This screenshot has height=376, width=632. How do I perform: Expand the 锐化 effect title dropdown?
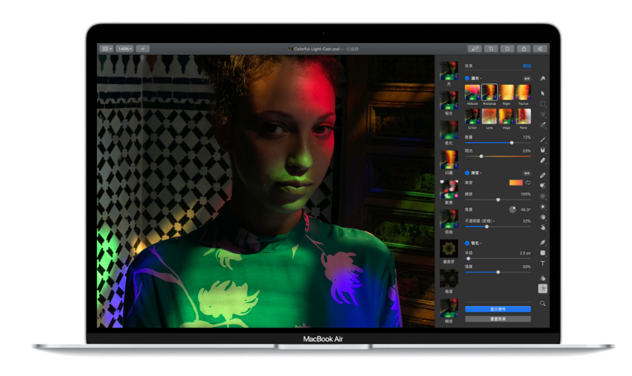coord(476,243)
